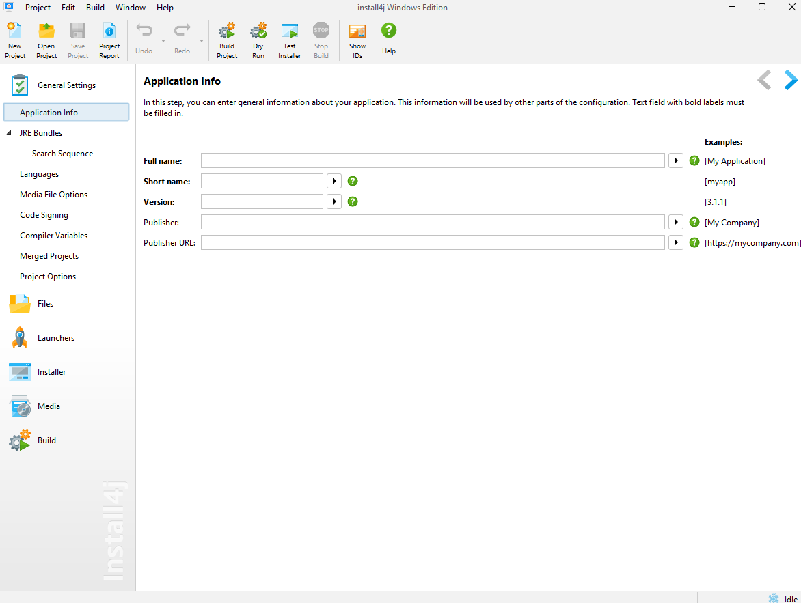801x603 pixels.
Task: Focus the Version text field
Action: [262, 201]
